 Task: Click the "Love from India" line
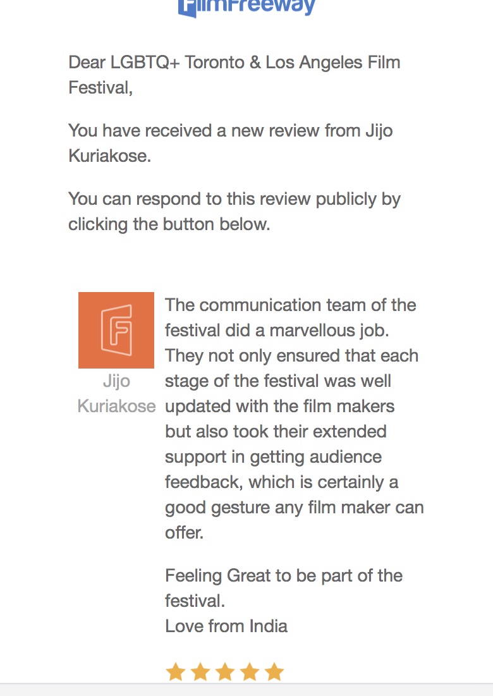(x=226, y=626)
